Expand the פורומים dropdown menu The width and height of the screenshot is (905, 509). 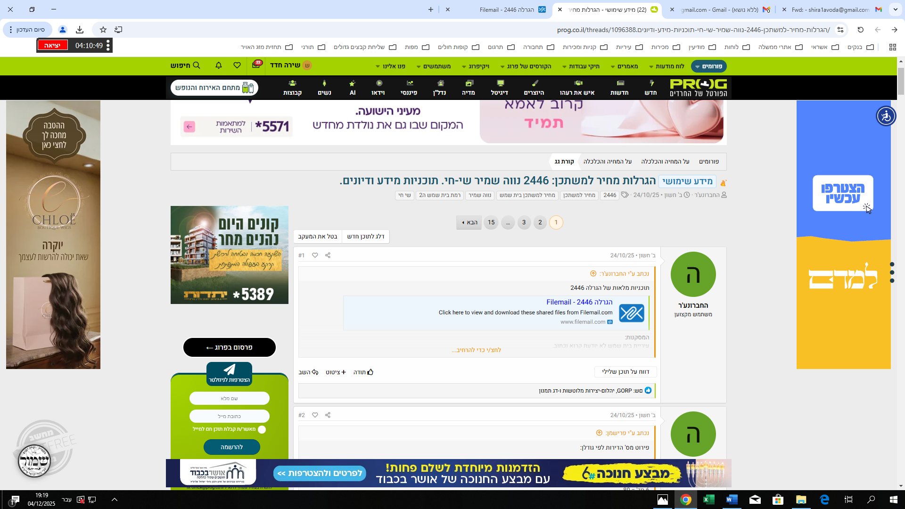[x=708, y=66]
